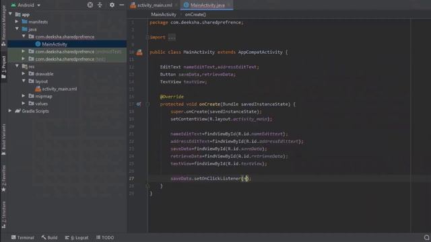Image resolution: width=431 pixels, height=242 pixels.
Task: Open the Build Variants side panel
Action: 3,139
